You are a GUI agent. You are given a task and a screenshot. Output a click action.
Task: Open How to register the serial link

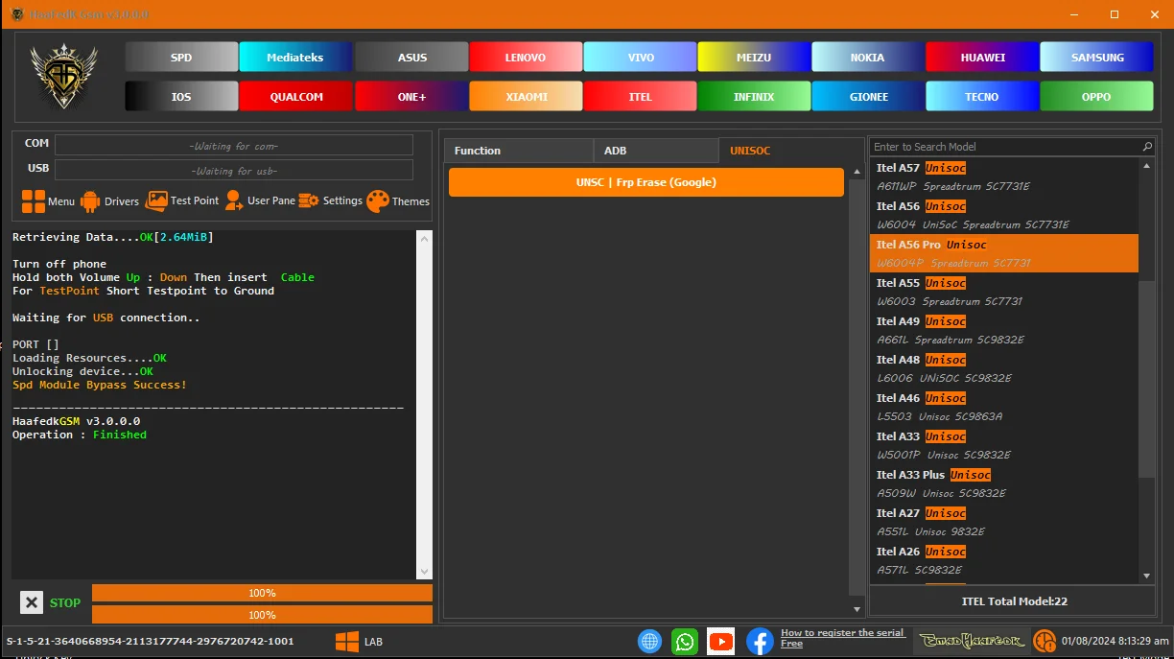843,638
